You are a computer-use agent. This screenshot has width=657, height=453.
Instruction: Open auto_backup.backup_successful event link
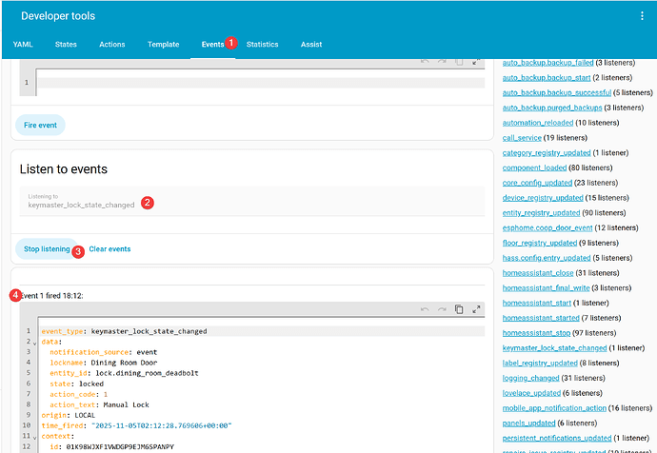coord(557,93)
